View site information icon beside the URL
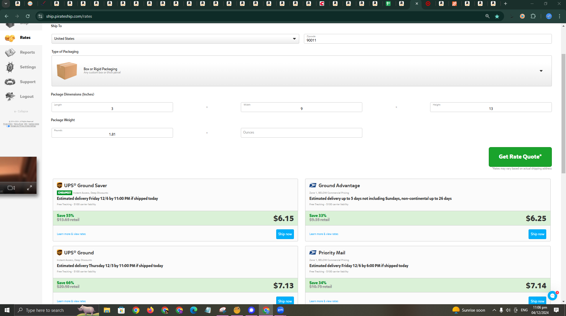Screen dimensions: 566x316 [x=40, y=16]
